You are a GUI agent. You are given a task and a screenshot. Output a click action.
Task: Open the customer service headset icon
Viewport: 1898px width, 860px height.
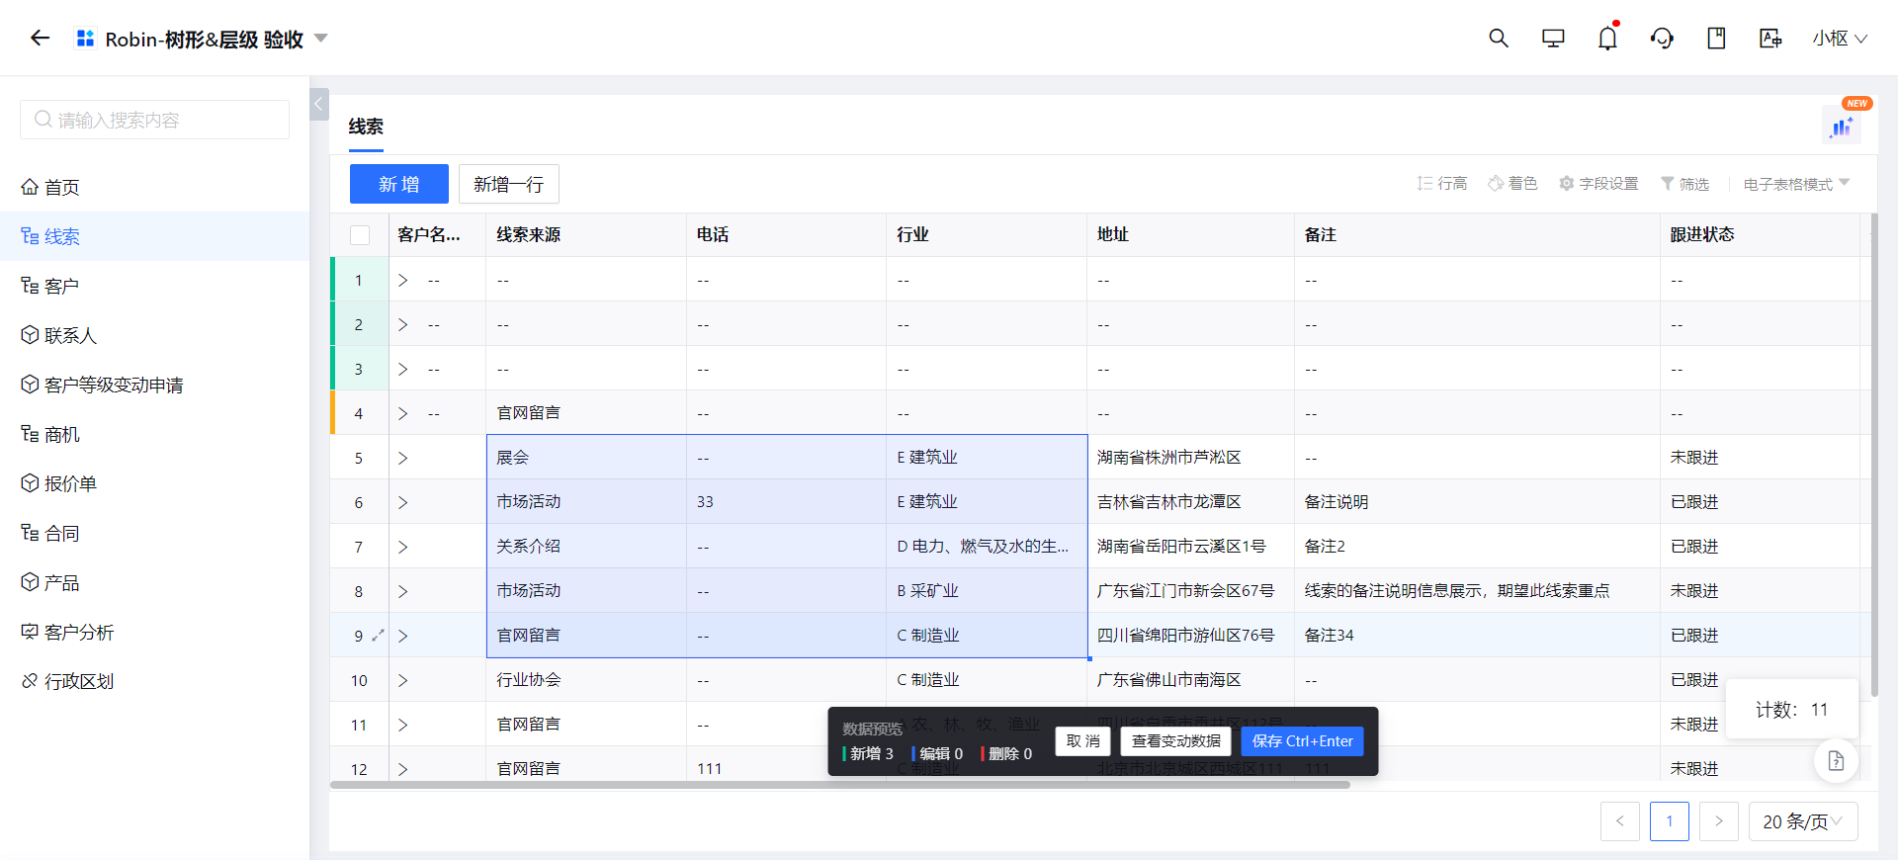point(1662,38)
